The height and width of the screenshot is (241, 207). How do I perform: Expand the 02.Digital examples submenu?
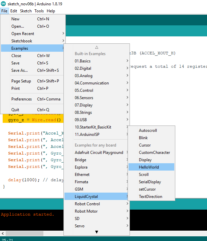coord(96,68)
